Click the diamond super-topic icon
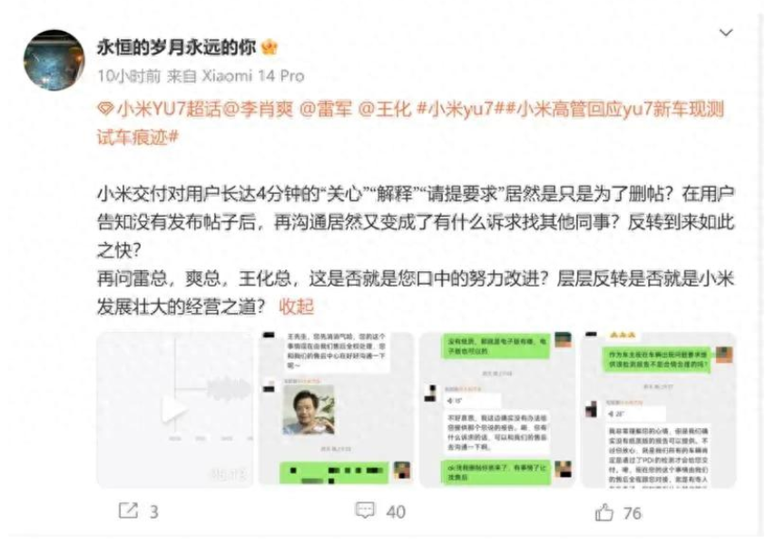The image size is (775, 545). 105,109
